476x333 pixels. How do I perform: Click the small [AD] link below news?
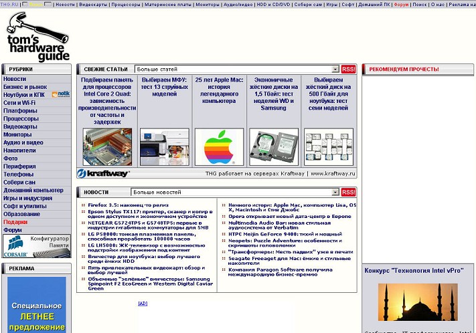[x=143, y=304]
